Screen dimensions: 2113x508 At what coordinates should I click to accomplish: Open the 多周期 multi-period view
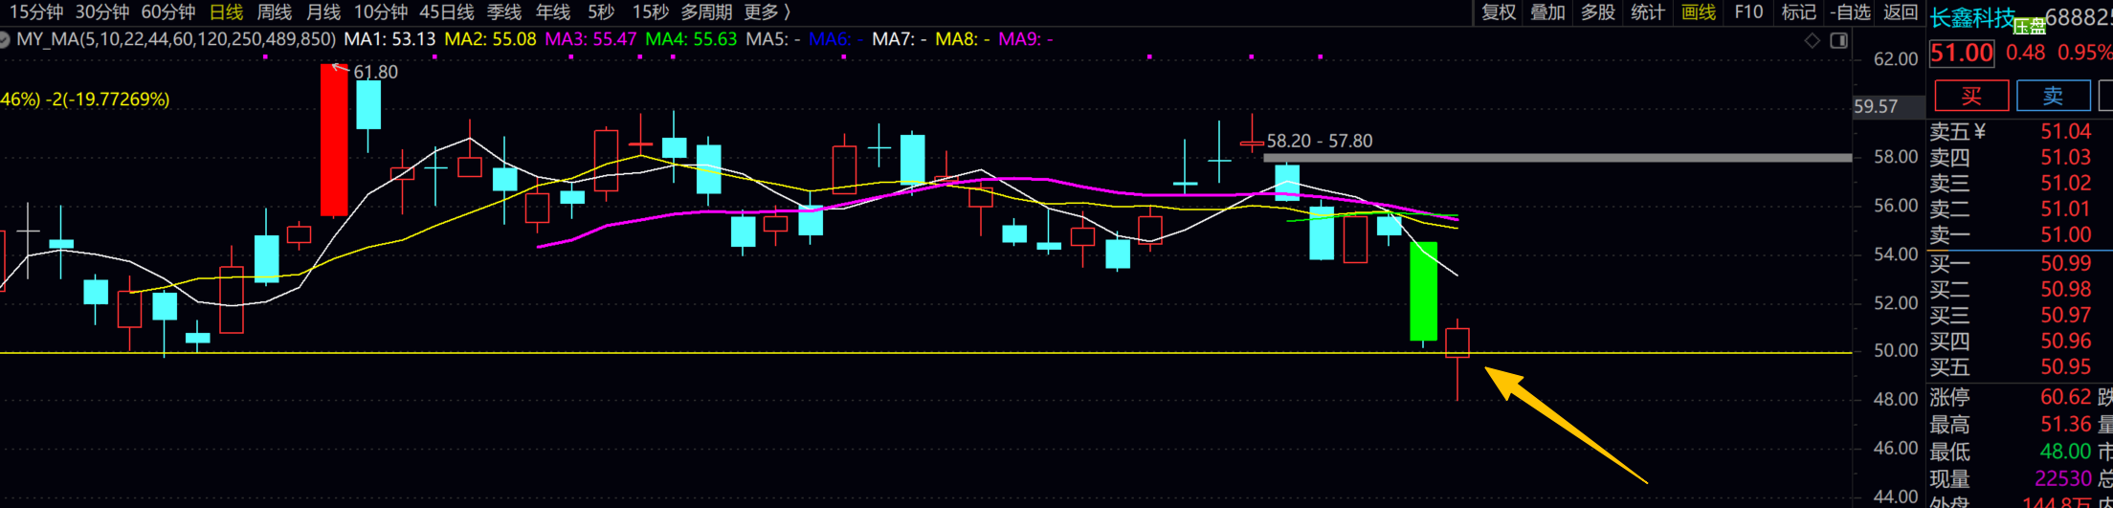coord(706,12)
